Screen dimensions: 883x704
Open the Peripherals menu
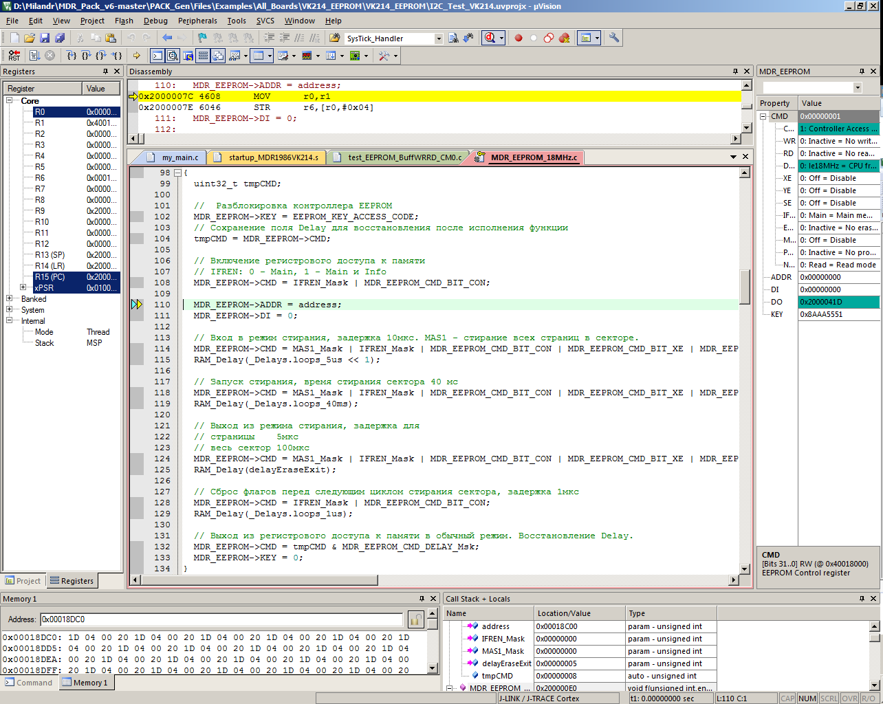point(197,21)
